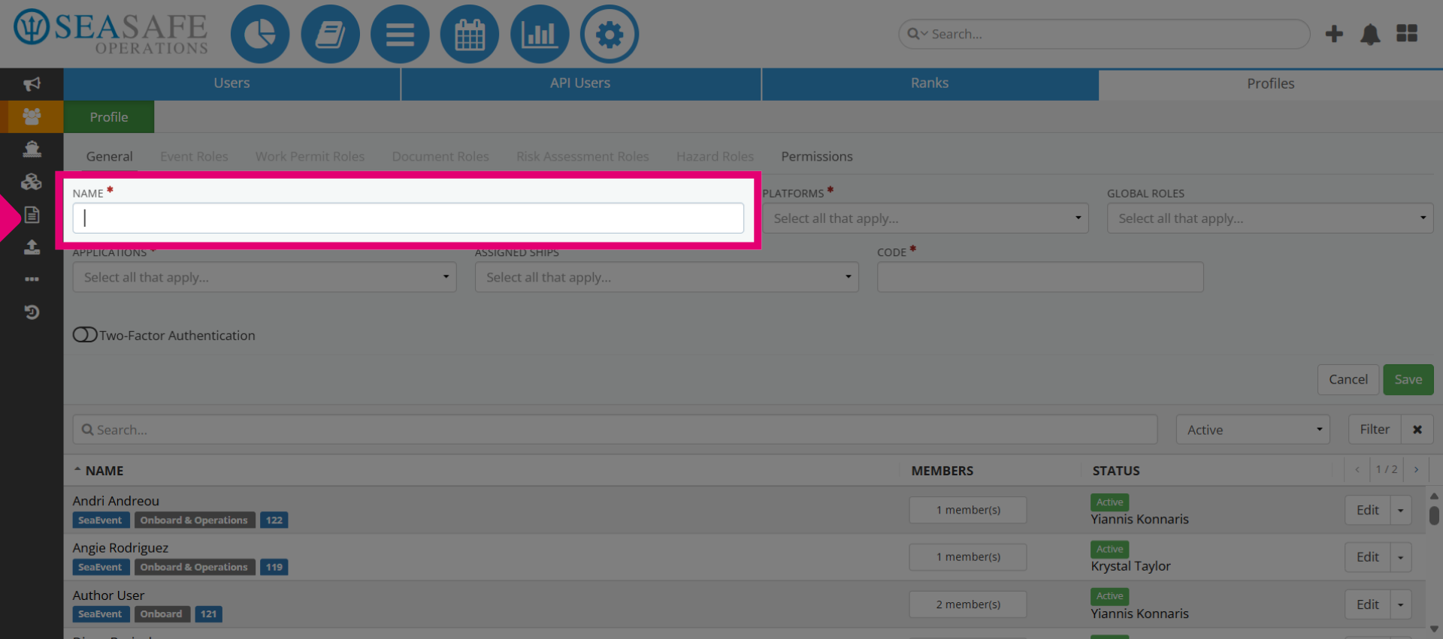Viewport: 1443px width, 639px height.
Task: Click the plus add icon
Action: (1334, 34)
